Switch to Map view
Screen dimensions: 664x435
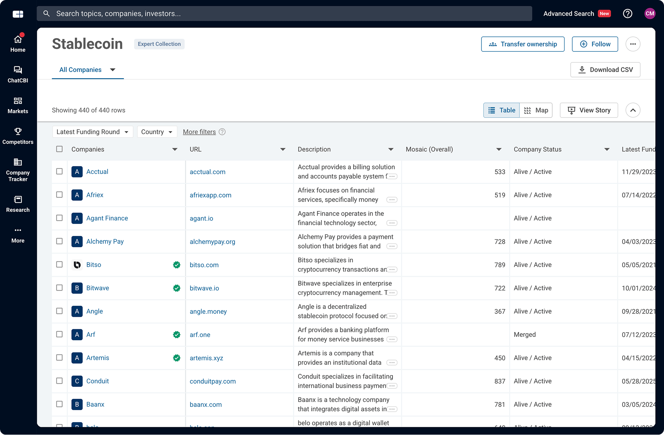click(536, 110)
